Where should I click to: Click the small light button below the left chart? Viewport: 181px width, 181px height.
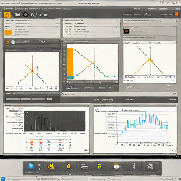click(49, 99)
